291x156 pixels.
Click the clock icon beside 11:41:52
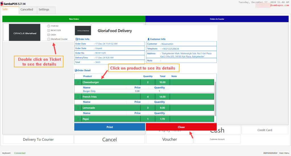coord(49,26)
